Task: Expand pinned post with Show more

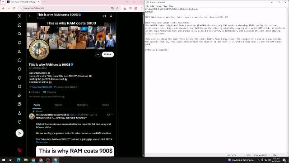Action: coord(42,142)
